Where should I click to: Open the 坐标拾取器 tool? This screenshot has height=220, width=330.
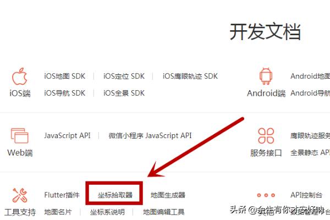coord(115,195)
